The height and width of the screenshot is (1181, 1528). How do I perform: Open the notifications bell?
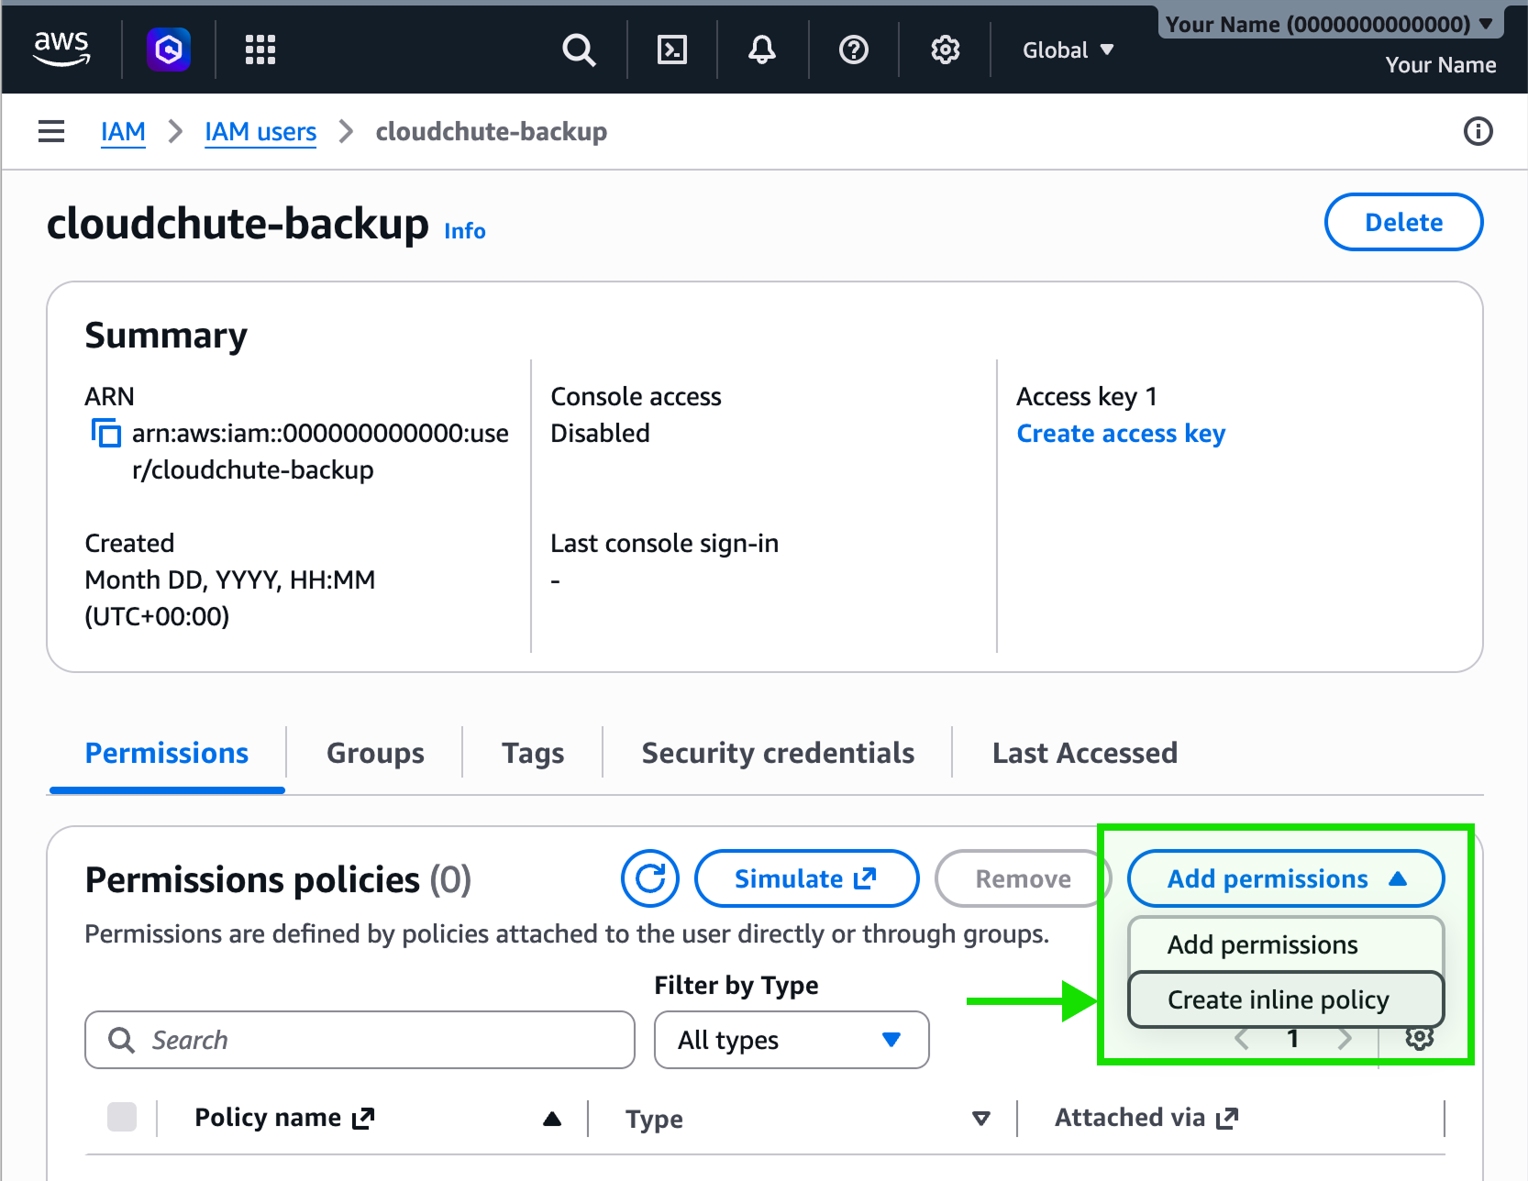pyautogui.click(x=762, y=50)
